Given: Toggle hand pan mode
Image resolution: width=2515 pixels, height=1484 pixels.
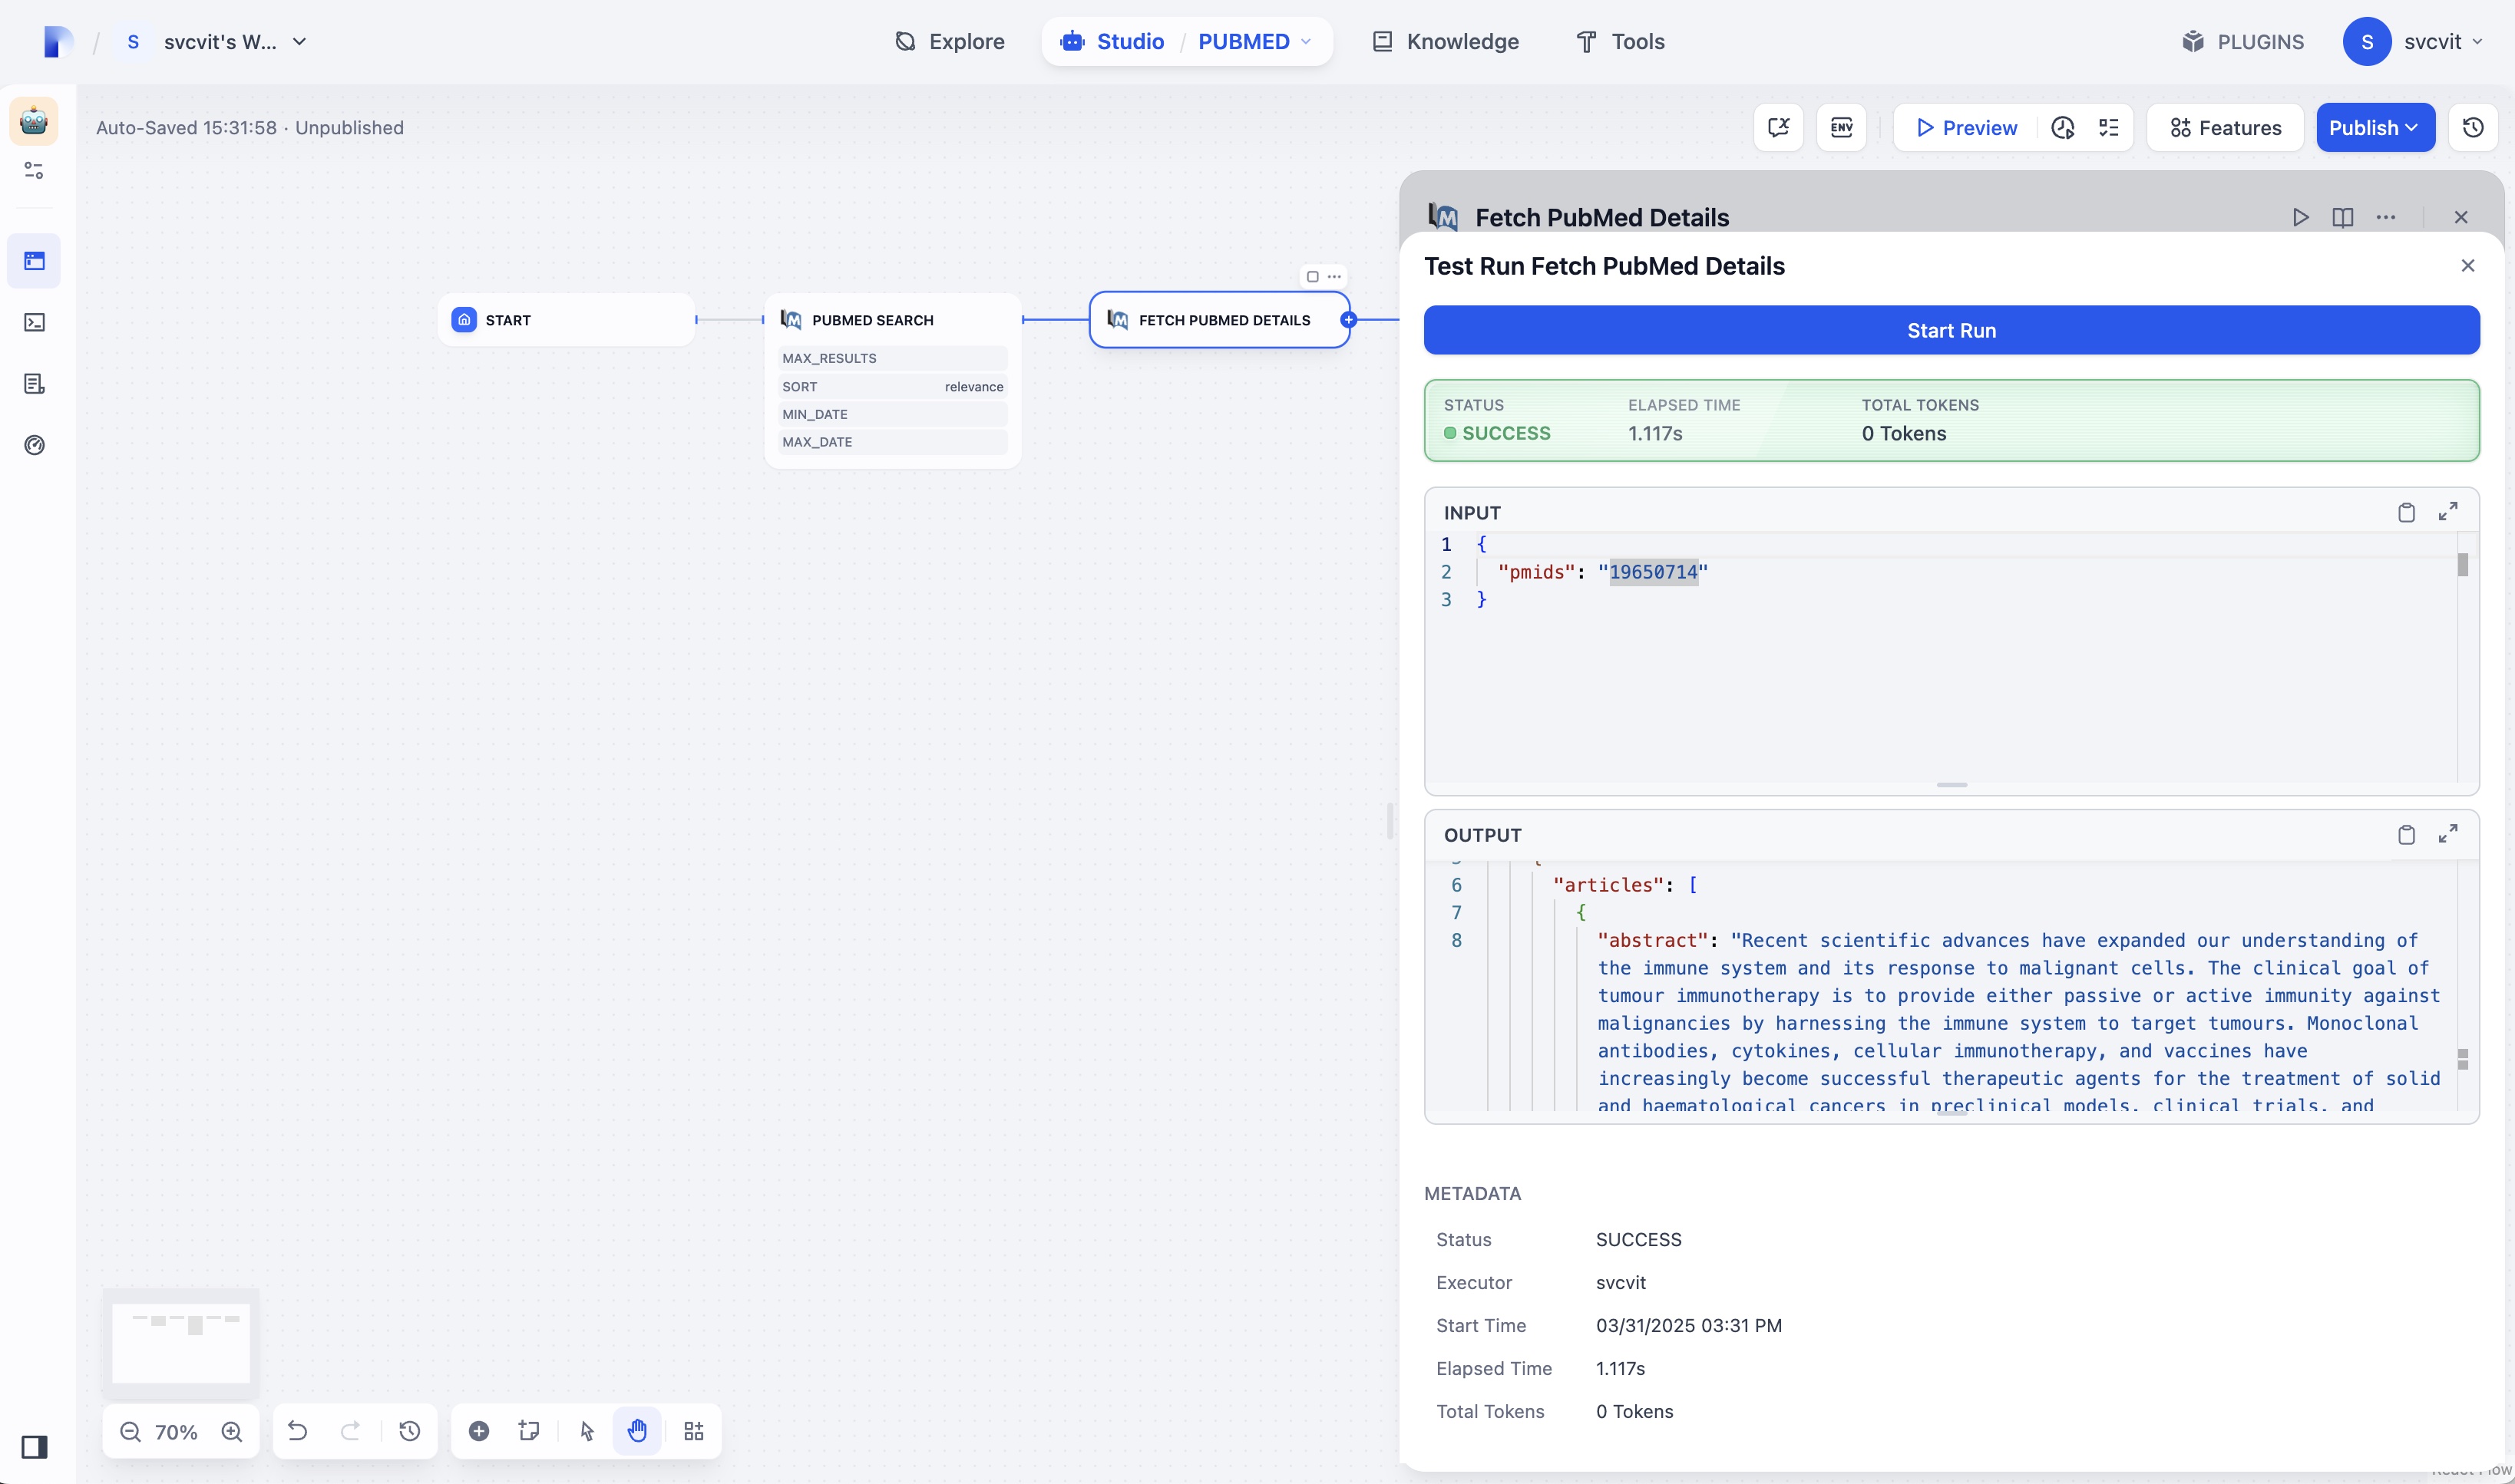Looking at the screenshot, I should [637, 1431].
